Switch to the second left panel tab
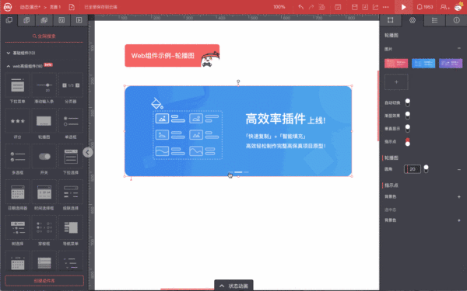Viewport: 467px width, 291px height. (26, 20)
